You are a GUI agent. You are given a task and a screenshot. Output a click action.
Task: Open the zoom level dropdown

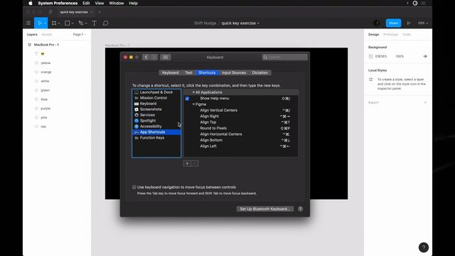click(x=423, y=23)
